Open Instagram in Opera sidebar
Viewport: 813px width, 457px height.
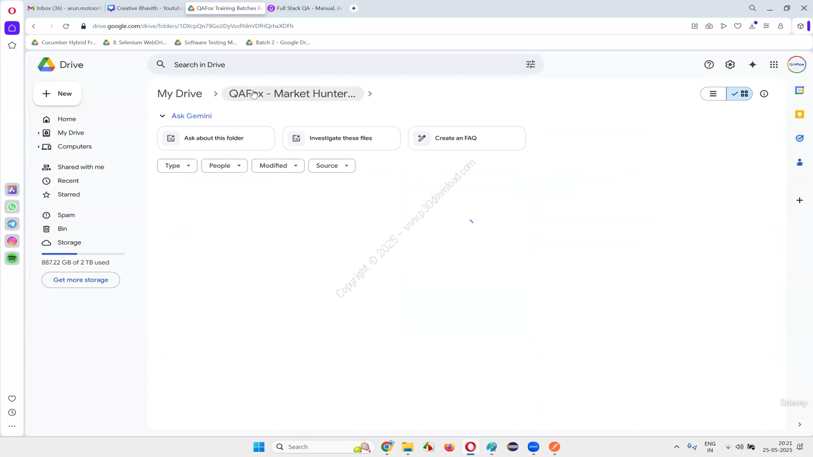point(12,241)
